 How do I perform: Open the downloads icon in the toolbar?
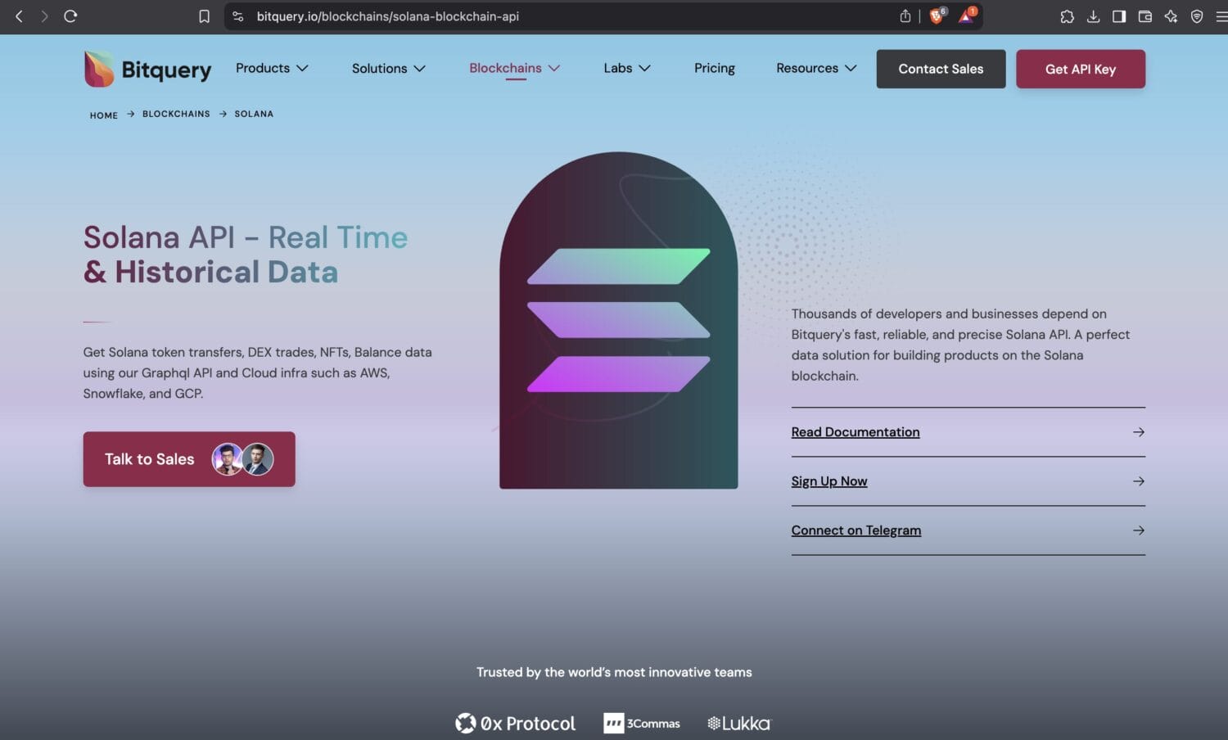[1093, 16]
